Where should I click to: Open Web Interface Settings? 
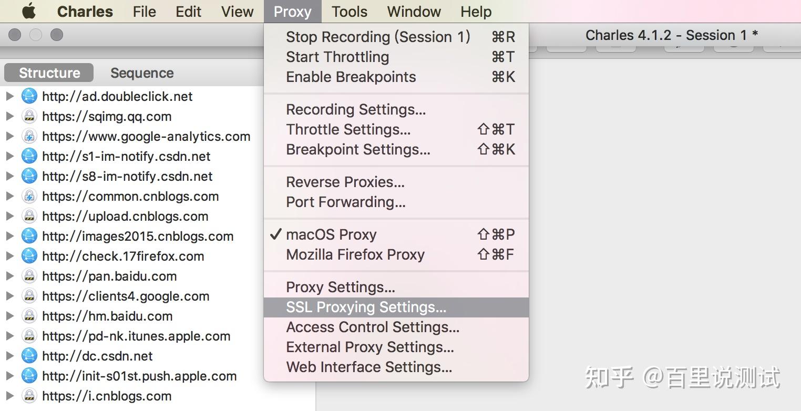pos(396,367)
